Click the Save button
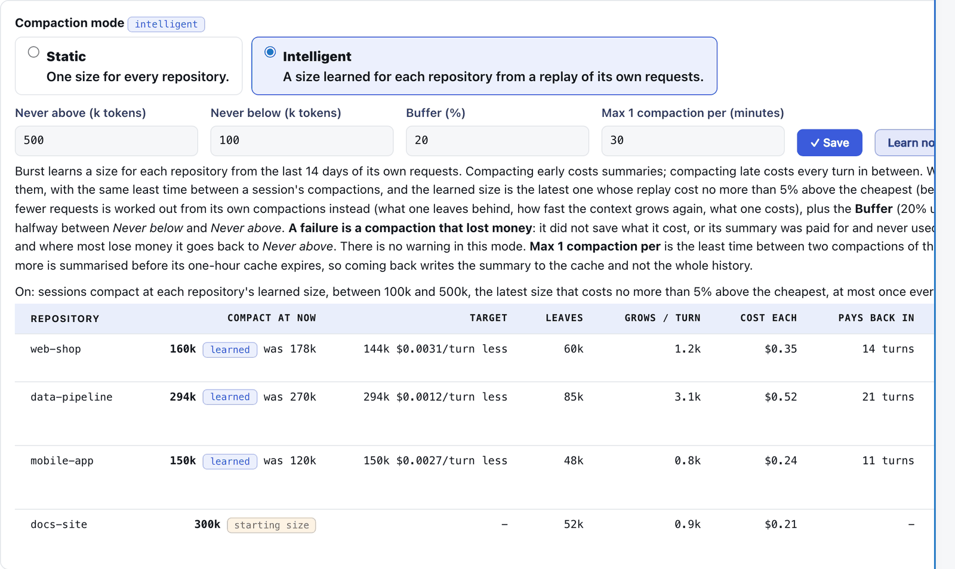 coord(830,143)
